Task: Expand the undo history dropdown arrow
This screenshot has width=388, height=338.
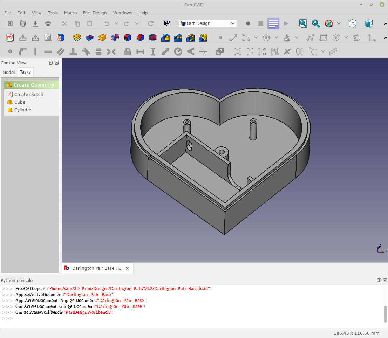Action: click(116, 23)
